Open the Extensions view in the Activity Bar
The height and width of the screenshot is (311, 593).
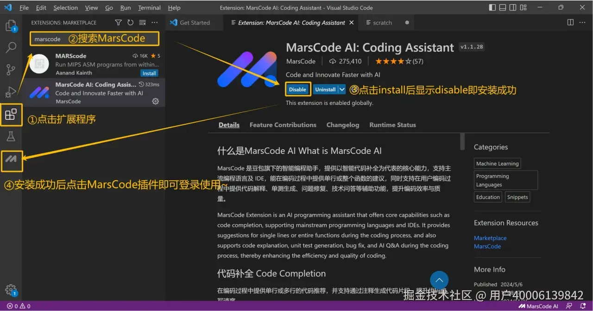(x=12, y=115)
